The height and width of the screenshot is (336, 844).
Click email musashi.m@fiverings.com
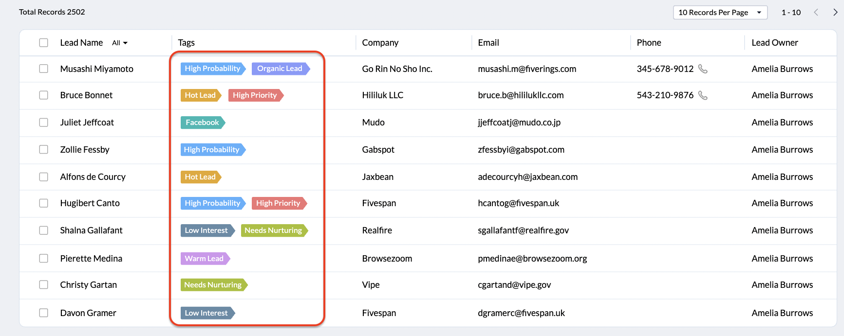[x=527, y=69]
